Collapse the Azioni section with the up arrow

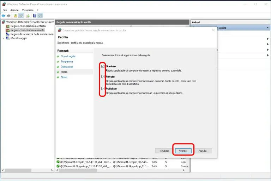[268, 28]
